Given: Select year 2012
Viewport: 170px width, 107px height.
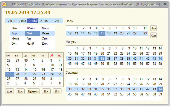Looking at the screenshot, I should (x=11, y=21).
